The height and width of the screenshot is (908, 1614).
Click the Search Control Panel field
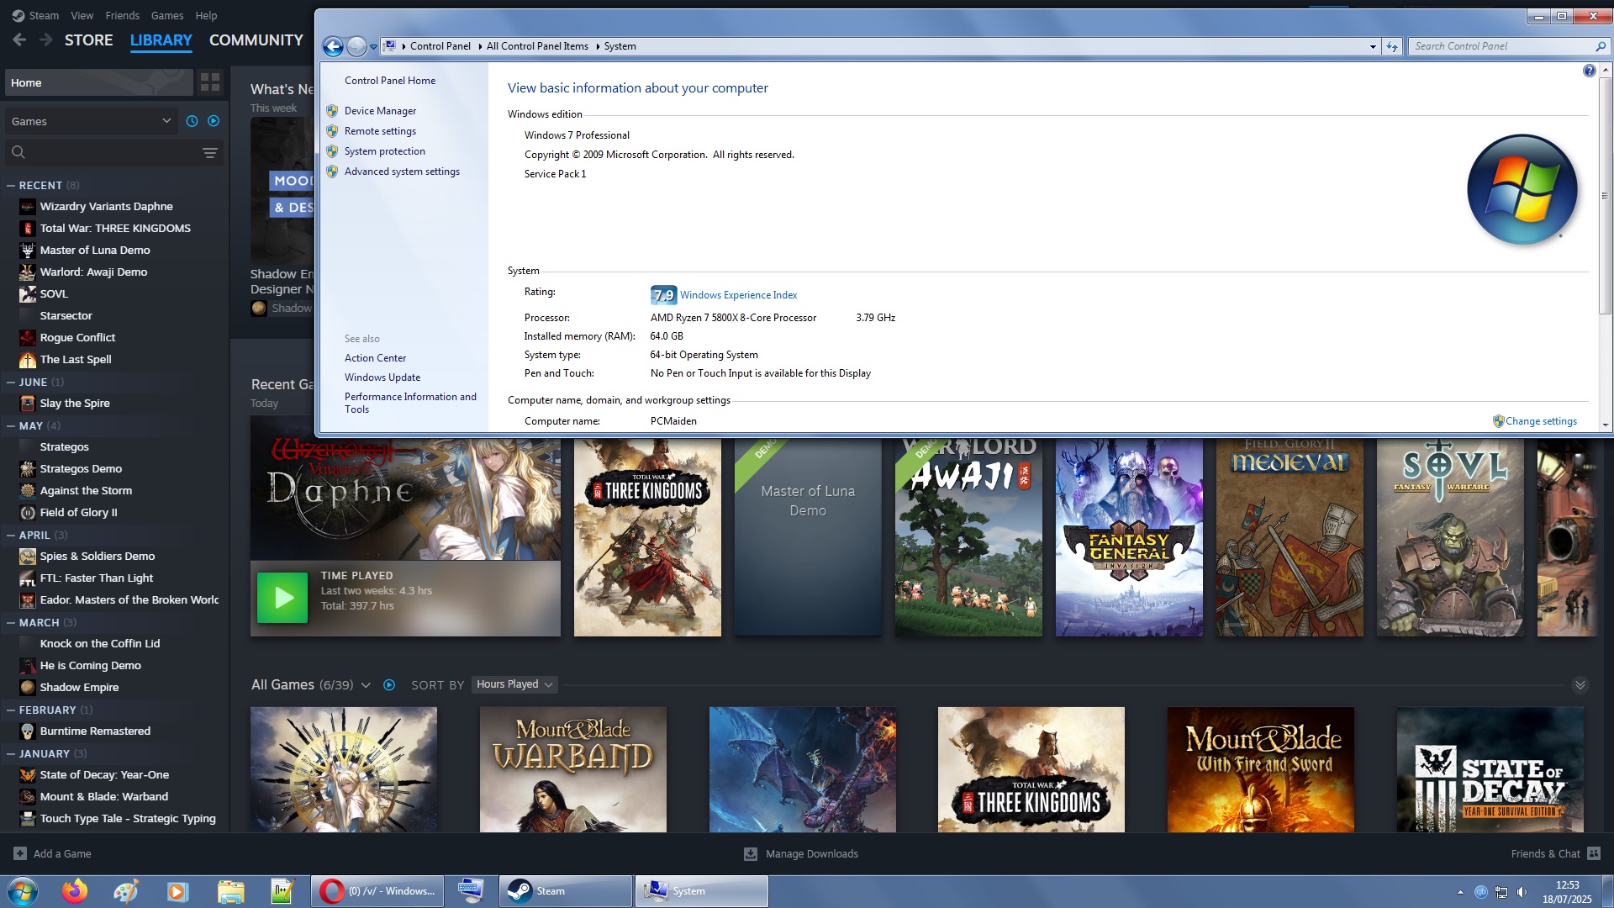(1509, 46)
